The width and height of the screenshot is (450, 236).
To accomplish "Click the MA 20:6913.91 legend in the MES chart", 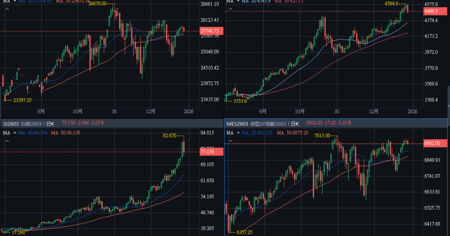I will click(258, 133).
